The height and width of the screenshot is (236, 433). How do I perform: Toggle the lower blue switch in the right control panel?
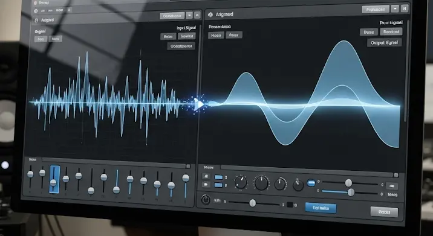pos(218,185)
